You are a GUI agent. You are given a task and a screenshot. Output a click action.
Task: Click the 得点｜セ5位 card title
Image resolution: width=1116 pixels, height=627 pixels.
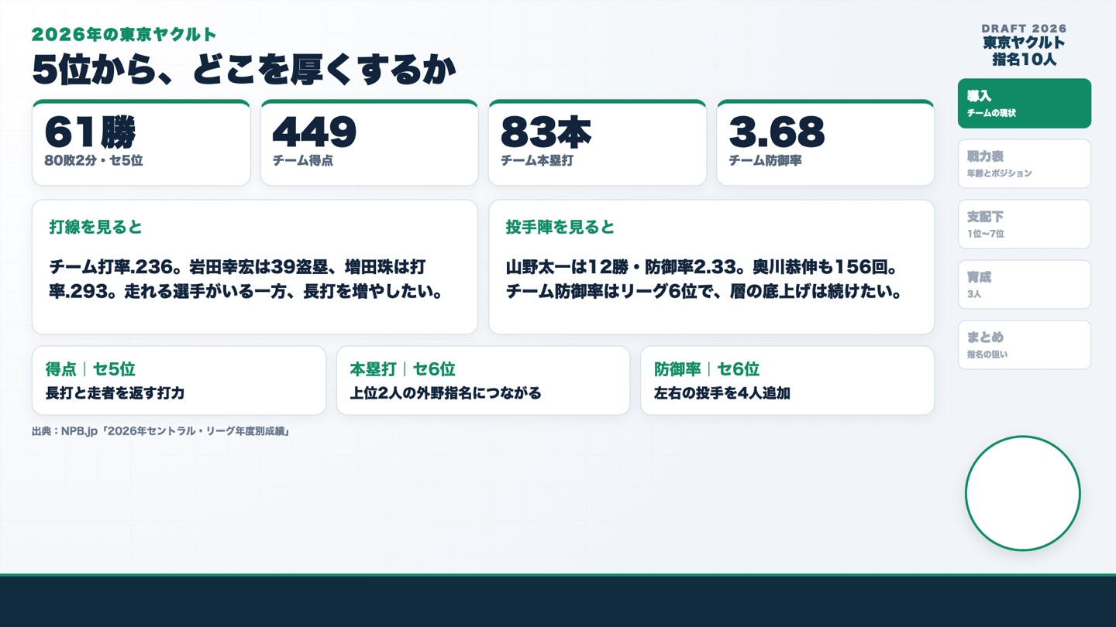[x=90, y=369]
